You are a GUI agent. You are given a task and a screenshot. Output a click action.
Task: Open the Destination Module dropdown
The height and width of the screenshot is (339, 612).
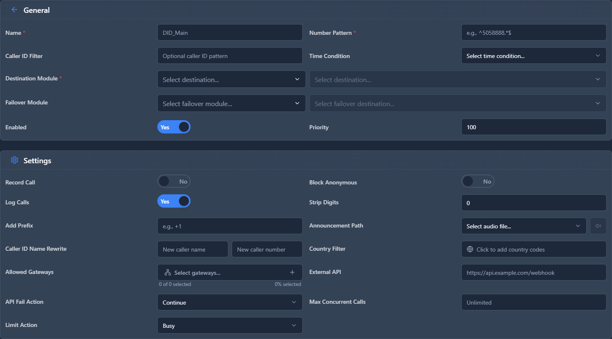pos(231,79)
